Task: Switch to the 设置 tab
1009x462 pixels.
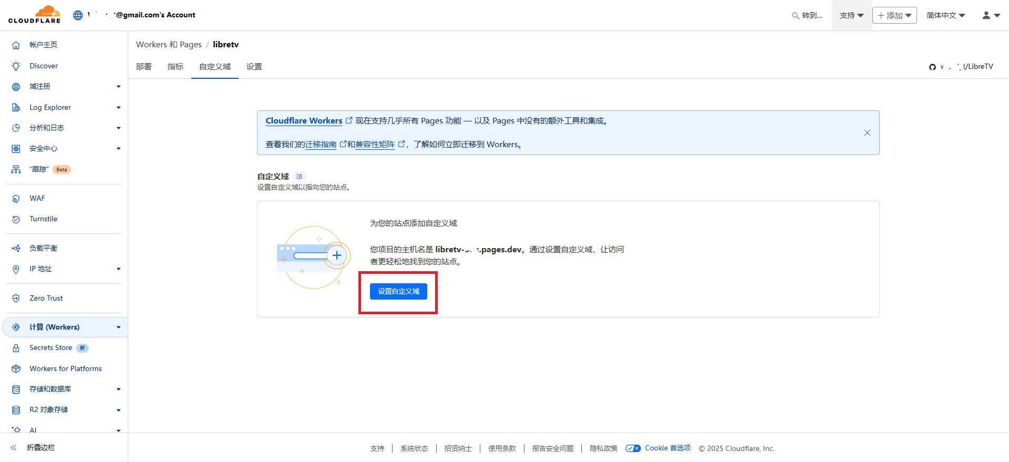Action: tap(254, 67)
